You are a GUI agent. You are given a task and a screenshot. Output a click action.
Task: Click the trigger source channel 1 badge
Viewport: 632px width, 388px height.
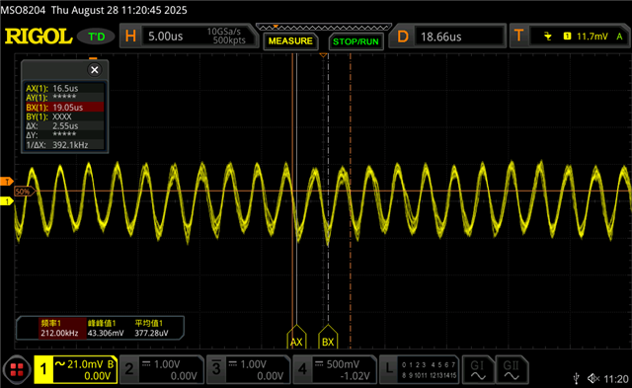(x=567, y=37)
